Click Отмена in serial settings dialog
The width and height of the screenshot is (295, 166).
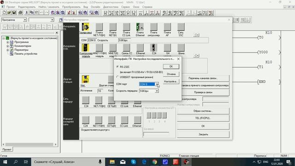coord(171,74)
